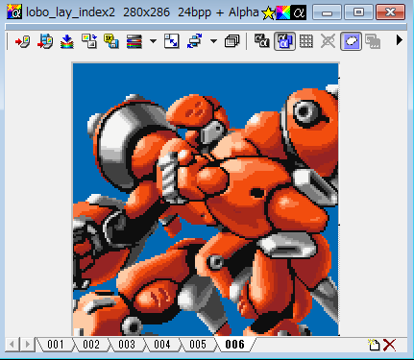The image size is (414, 360).
Task: Click the black alpha symbol in title bar
Action: coord(299,12)
